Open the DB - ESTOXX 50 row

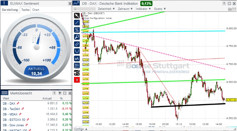(x=36, y=120)
